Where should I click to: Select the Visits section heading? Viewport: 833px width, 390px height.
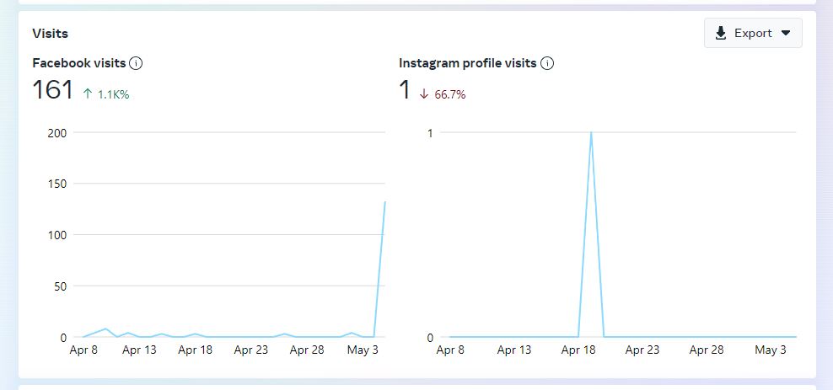click(x=50, y=34)
